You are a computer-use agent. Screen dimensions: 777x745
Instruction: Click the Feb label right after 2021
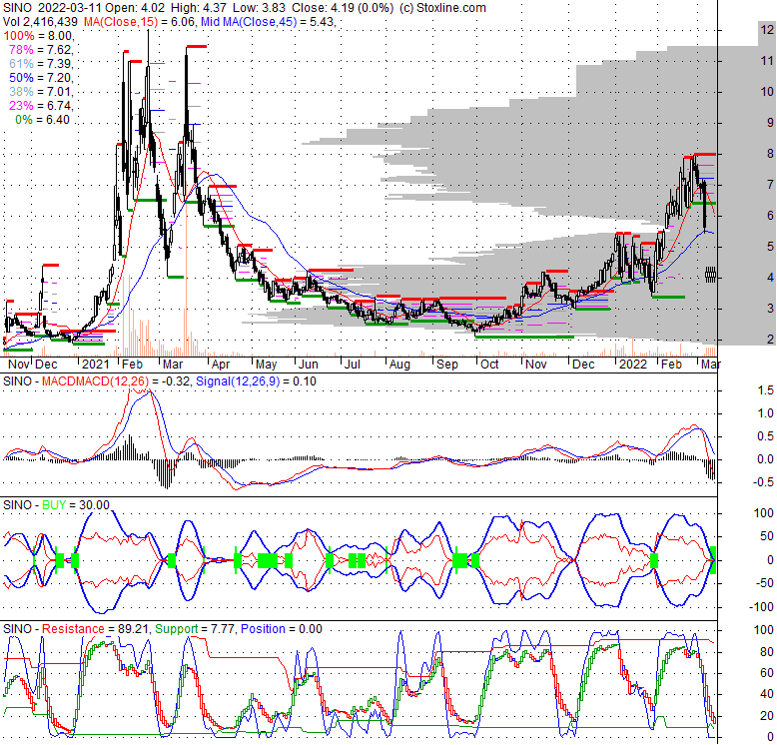click(132, 365)
